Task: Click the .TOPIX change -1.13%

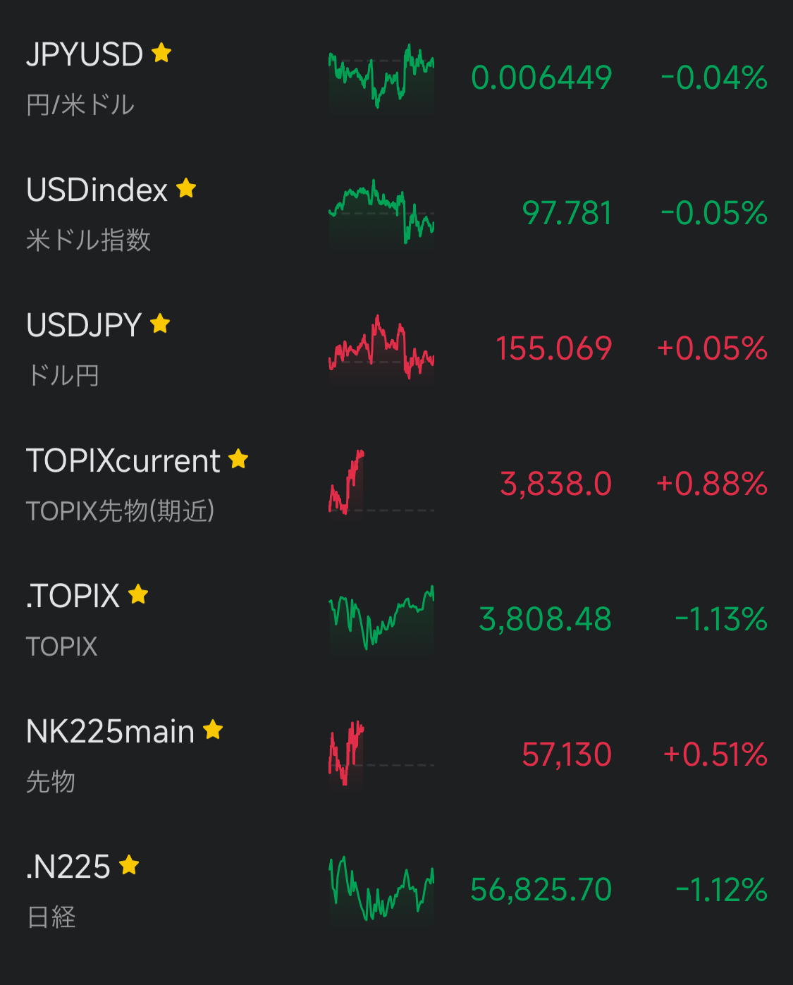Action: (720, 619)
